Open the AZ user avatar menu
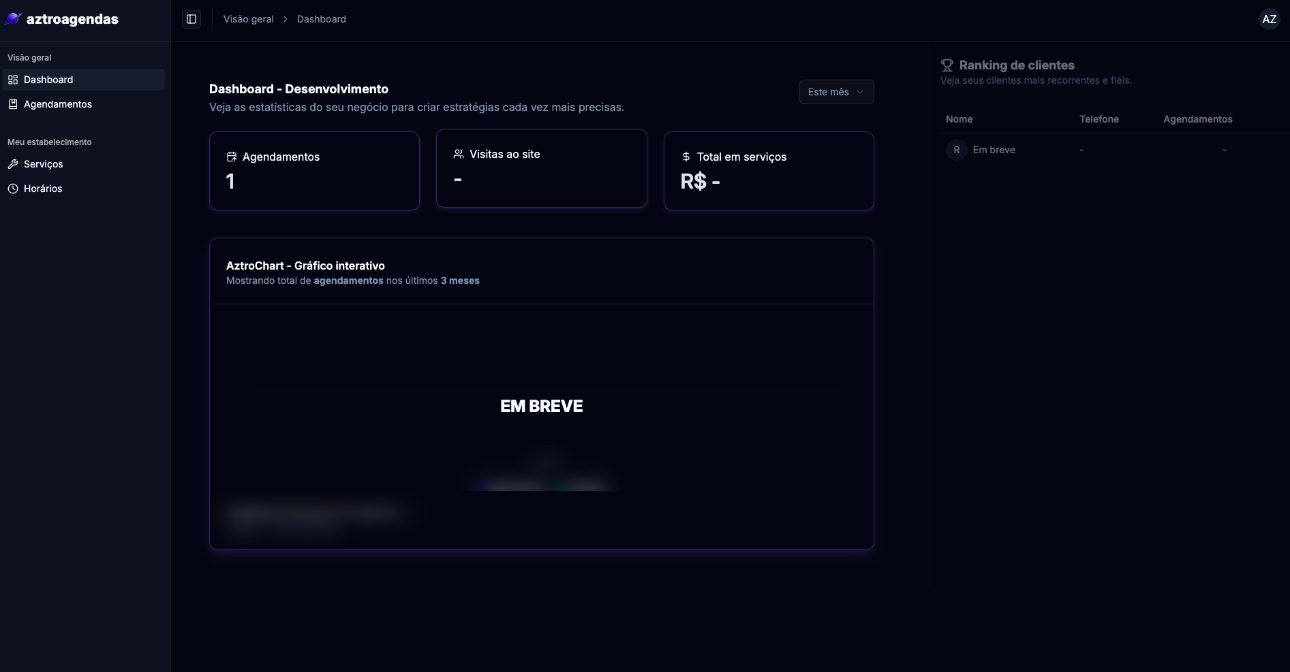The height and width of the screenshot is (672, 1290). [1269, 19]
